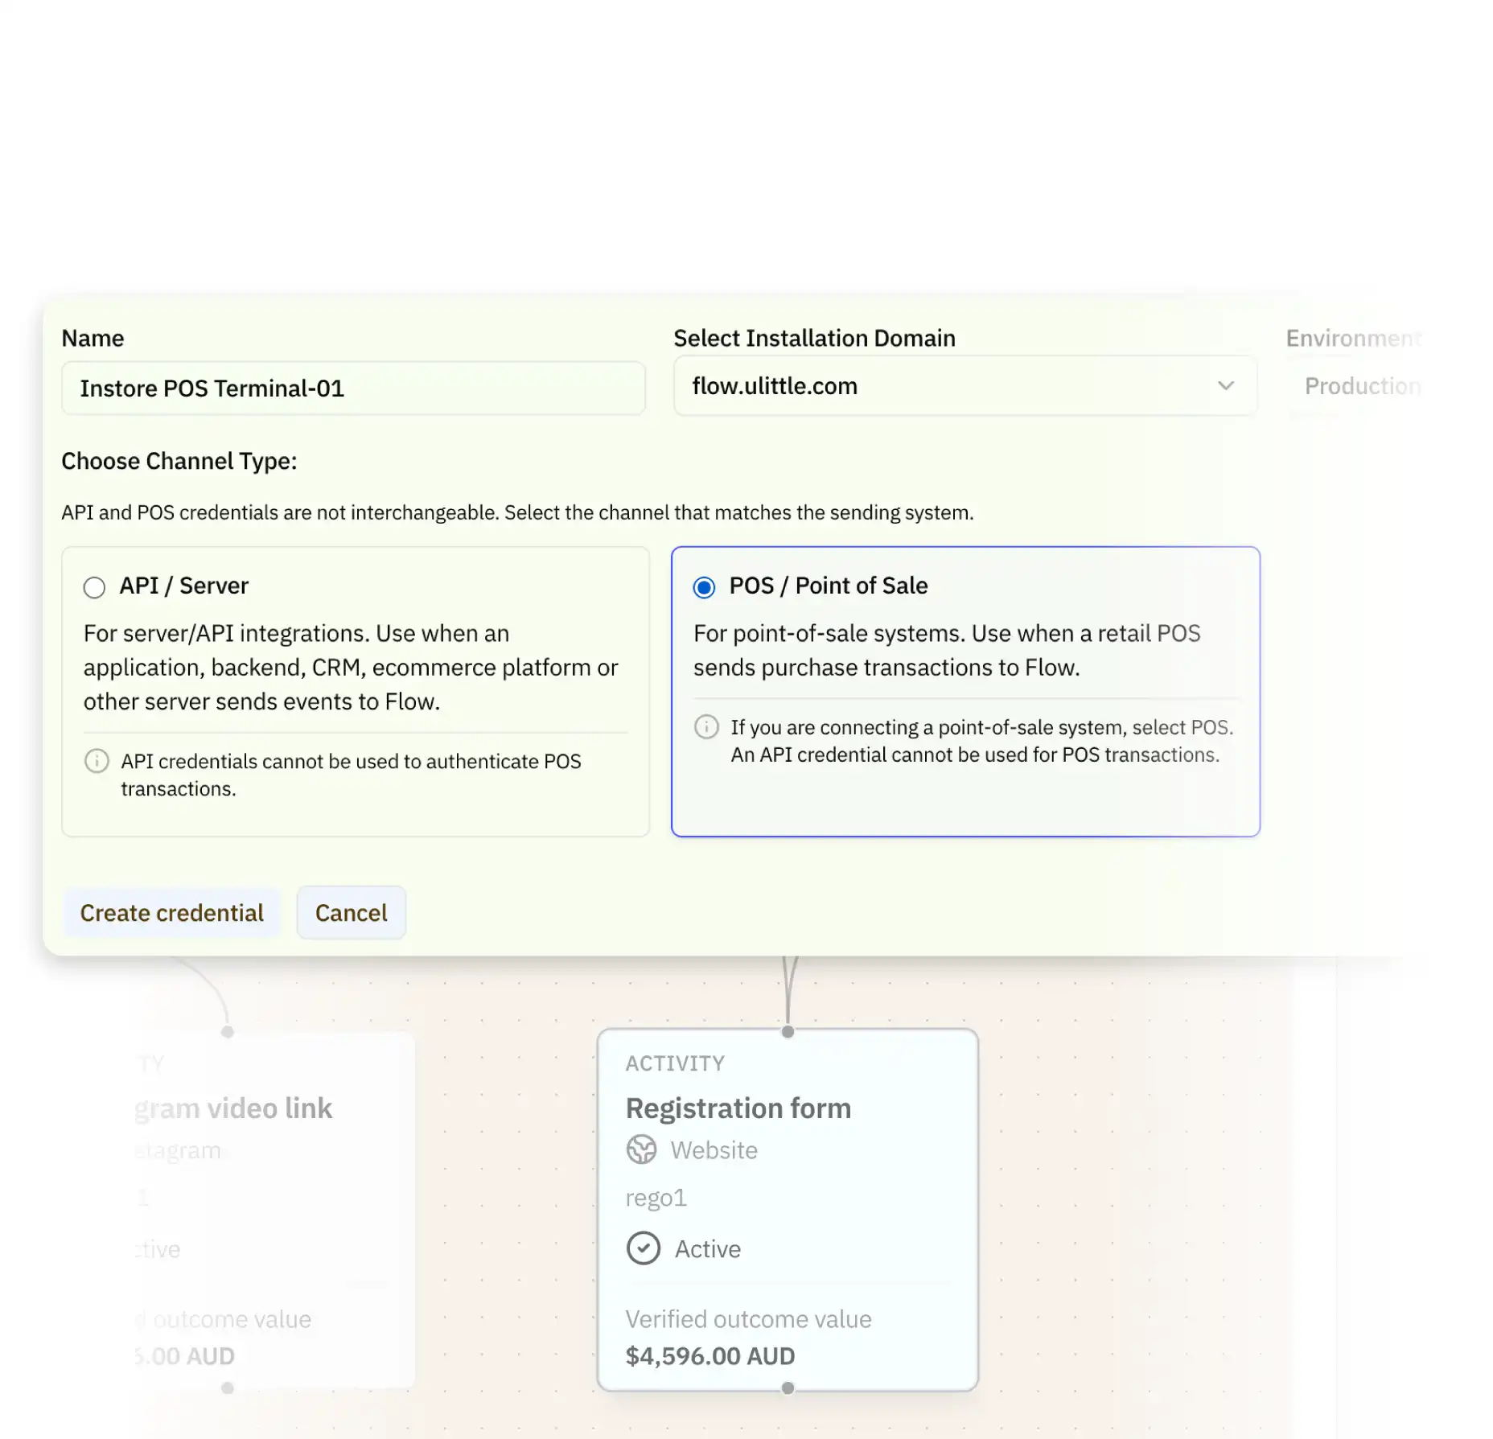The image size is (1493, 1439).
Task: Click the Cancel button
Action: (x=351, y=913)
